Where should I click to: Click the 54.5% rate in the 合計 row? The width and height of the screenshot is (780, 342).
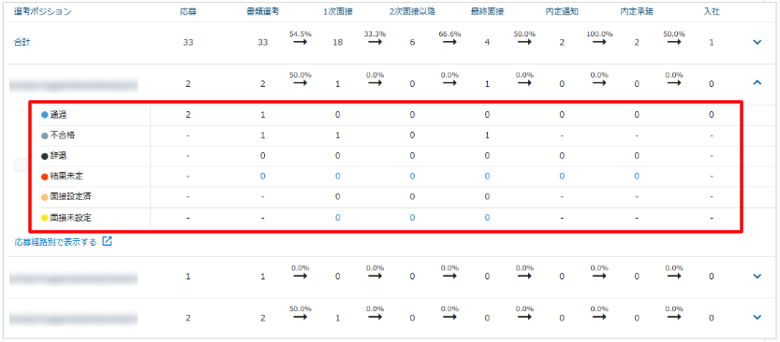(300, 35)
